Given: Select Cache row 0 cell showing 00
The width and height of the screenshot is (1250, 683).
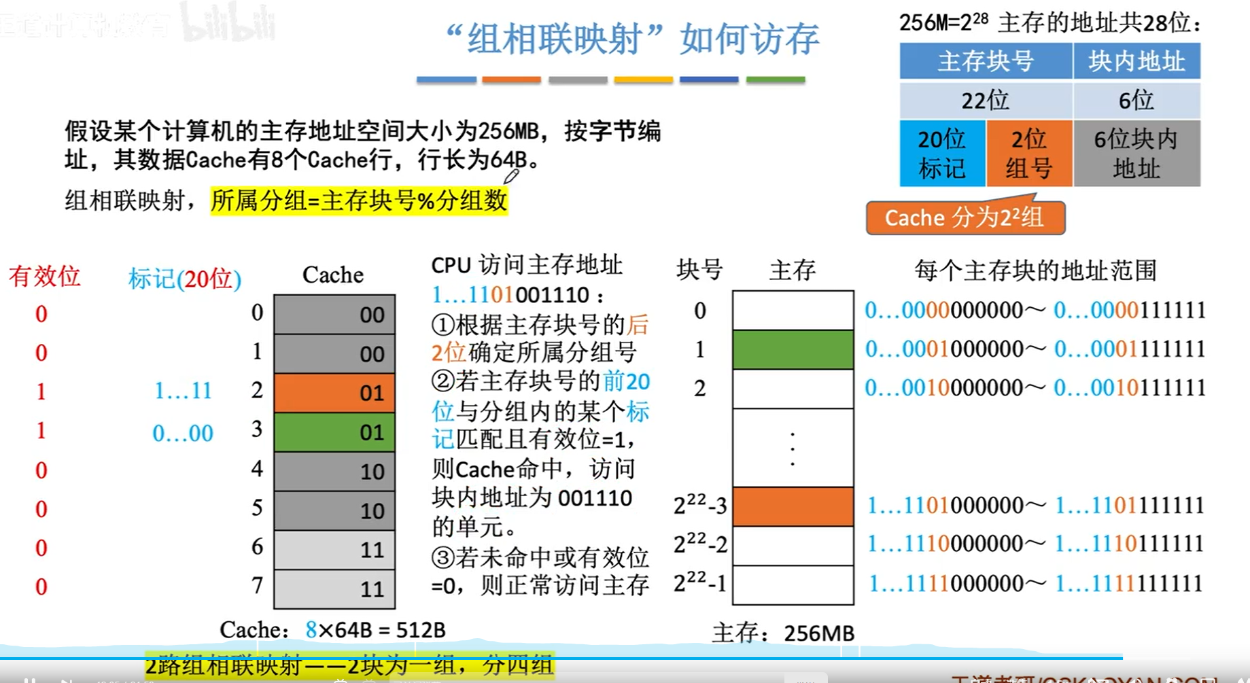Looking at the screenshot, I should pos(334,314).
